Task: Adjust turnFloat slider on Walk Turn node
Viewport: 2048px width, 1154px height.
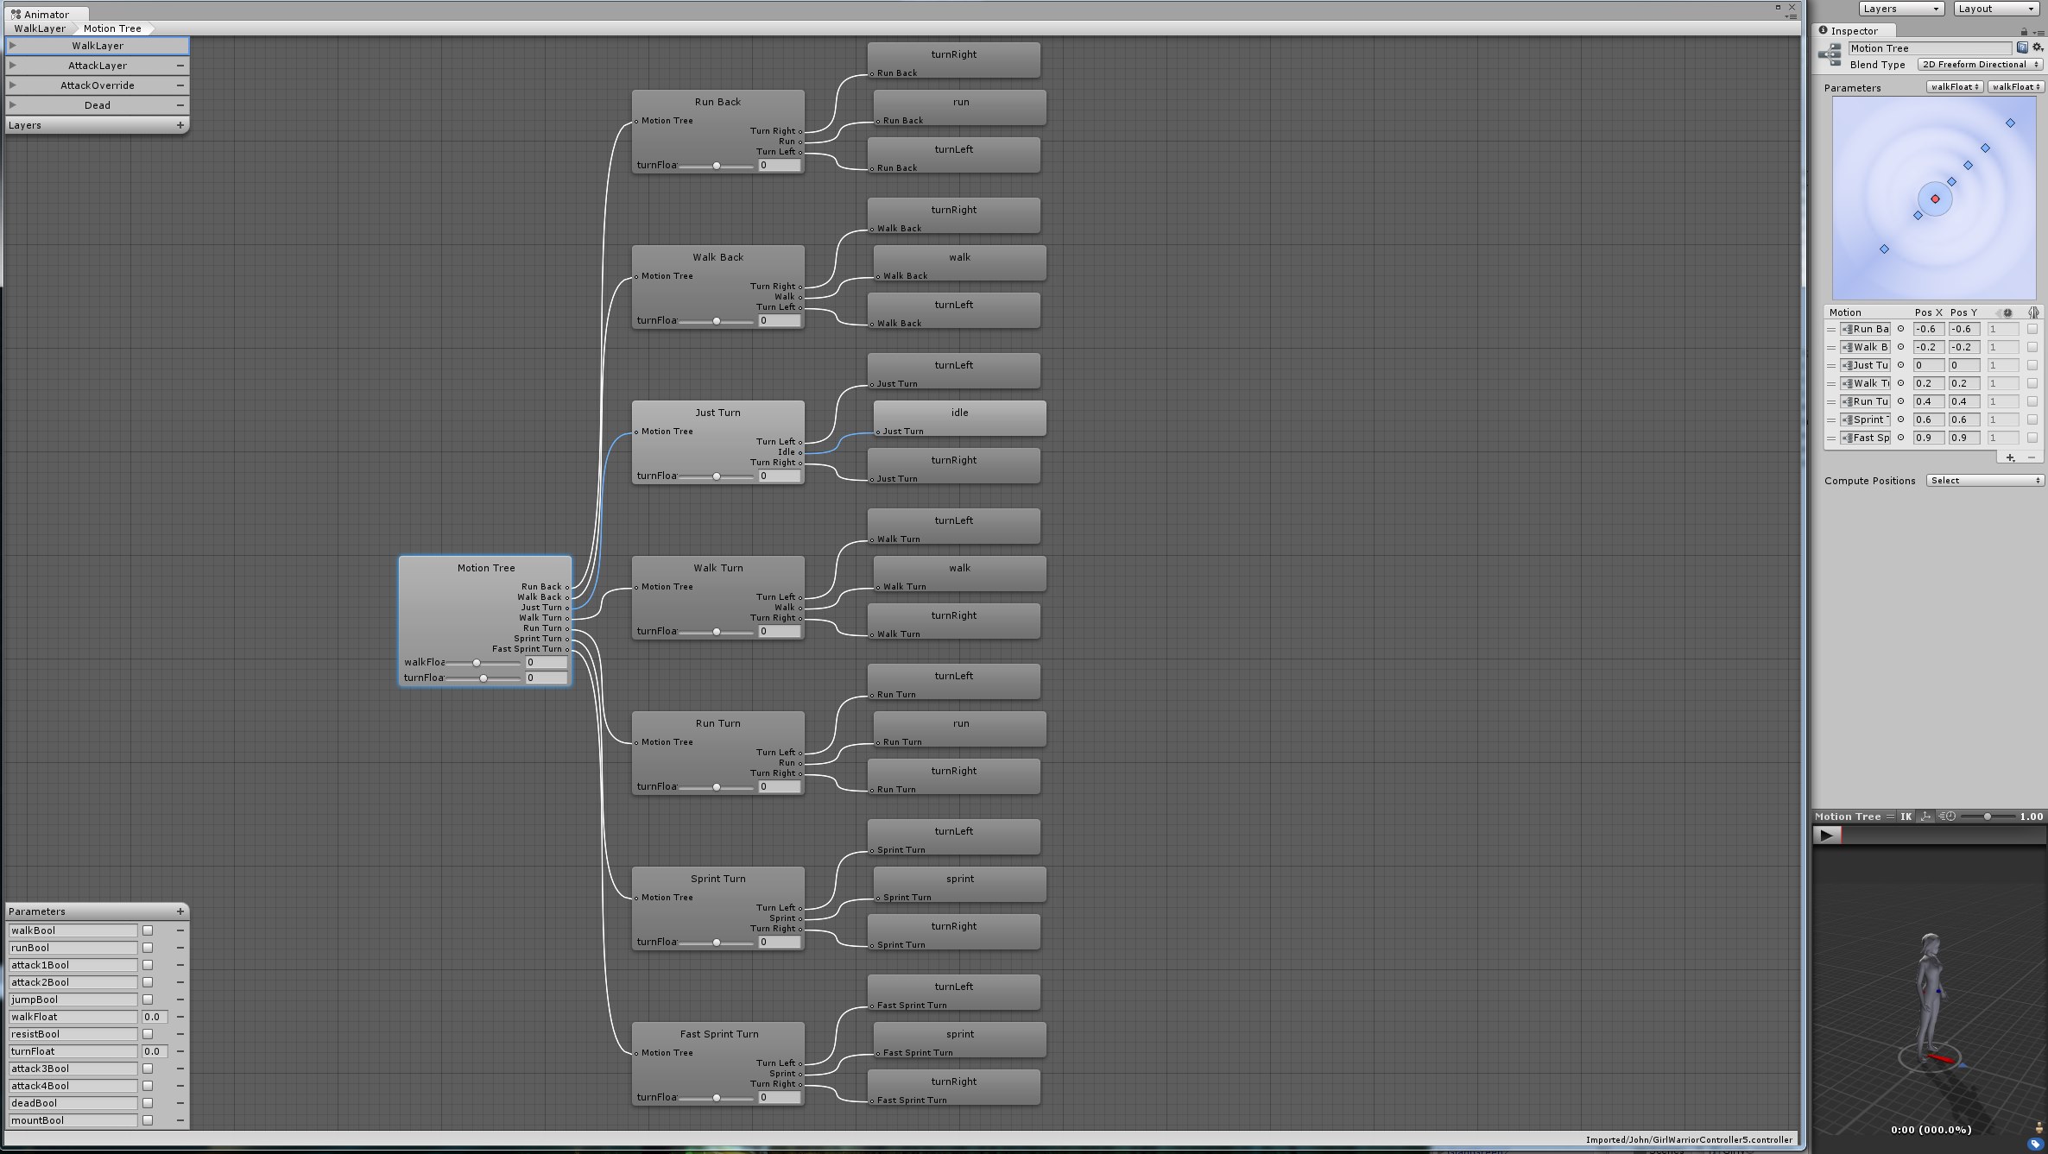Action: 717,632
